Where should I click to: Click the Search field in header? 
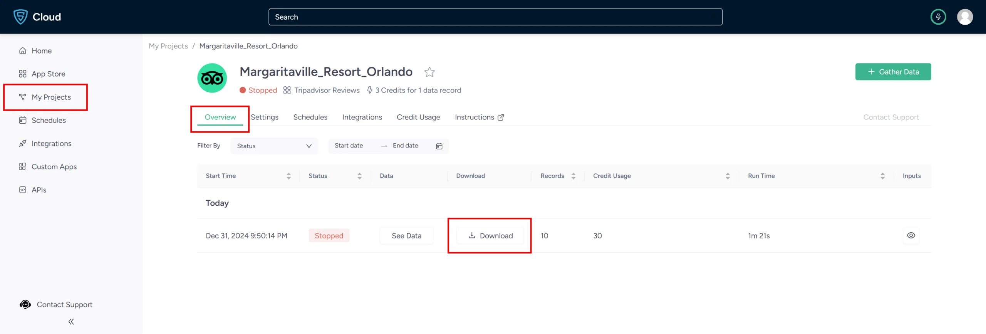click(495, 17)
